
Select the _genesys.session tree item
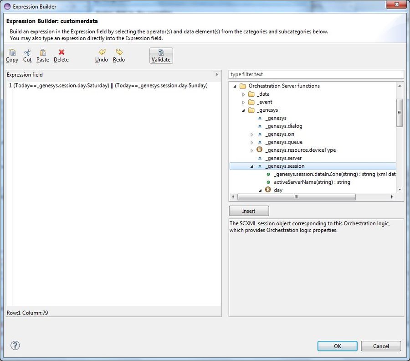tap(285, 166)
